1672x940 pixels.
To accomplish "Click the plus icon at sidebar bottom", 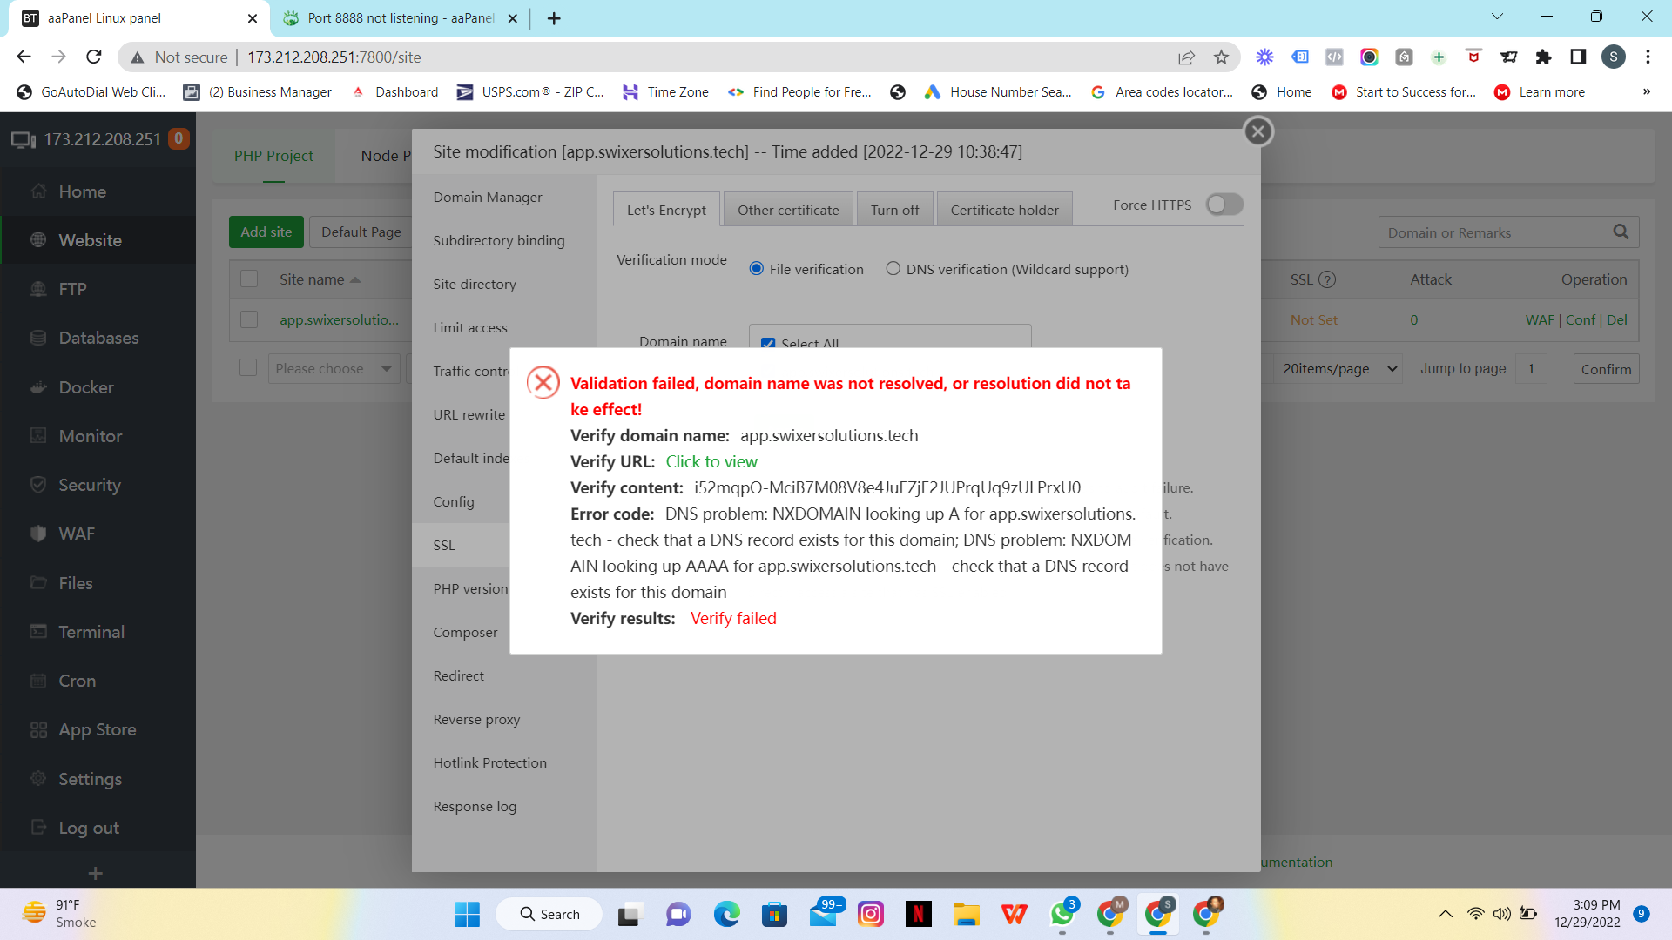I will click(x=96, y=873).
